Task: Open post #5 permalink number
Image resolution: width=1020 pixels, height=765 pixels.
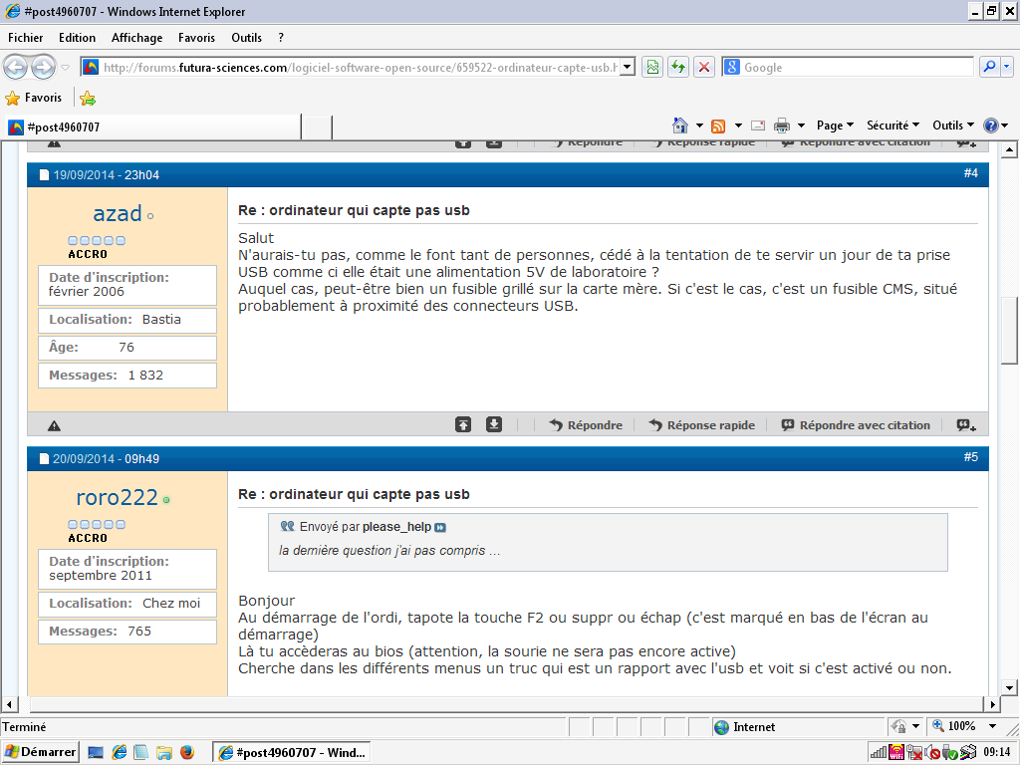Action: [970, 457]
